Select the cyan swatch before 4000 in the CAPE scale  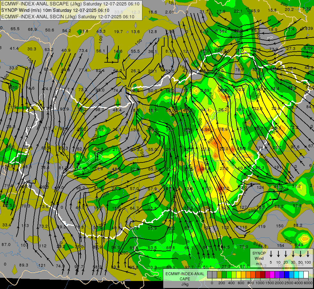point(296,275)
